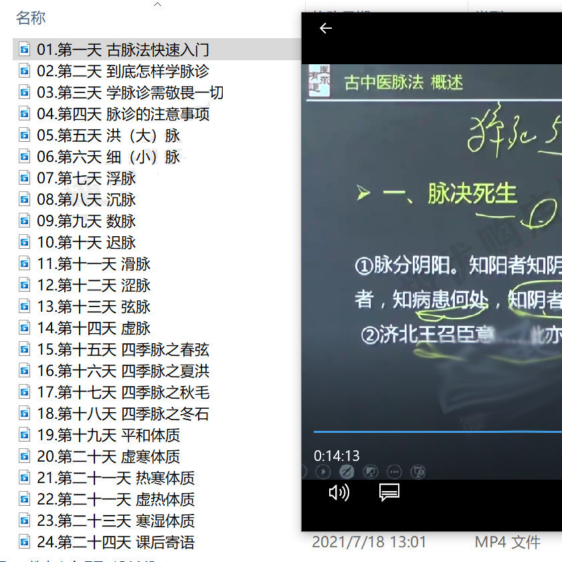Select 04.第四天 脉诊的注意事项 in the list
The image size is (562, 562).
coord(123,114)
